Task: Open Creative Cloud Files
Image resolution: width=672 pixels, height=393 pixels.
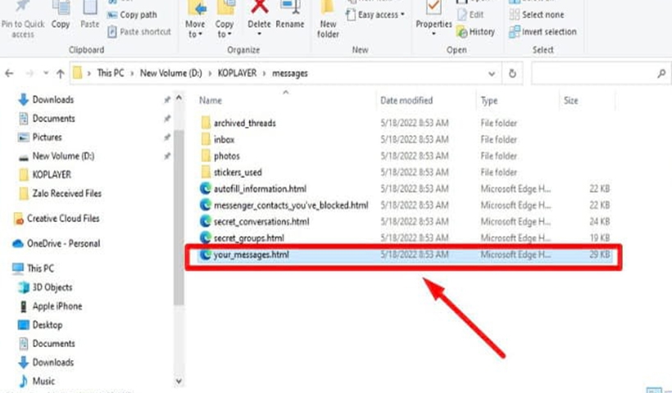Action: [63, 219]
